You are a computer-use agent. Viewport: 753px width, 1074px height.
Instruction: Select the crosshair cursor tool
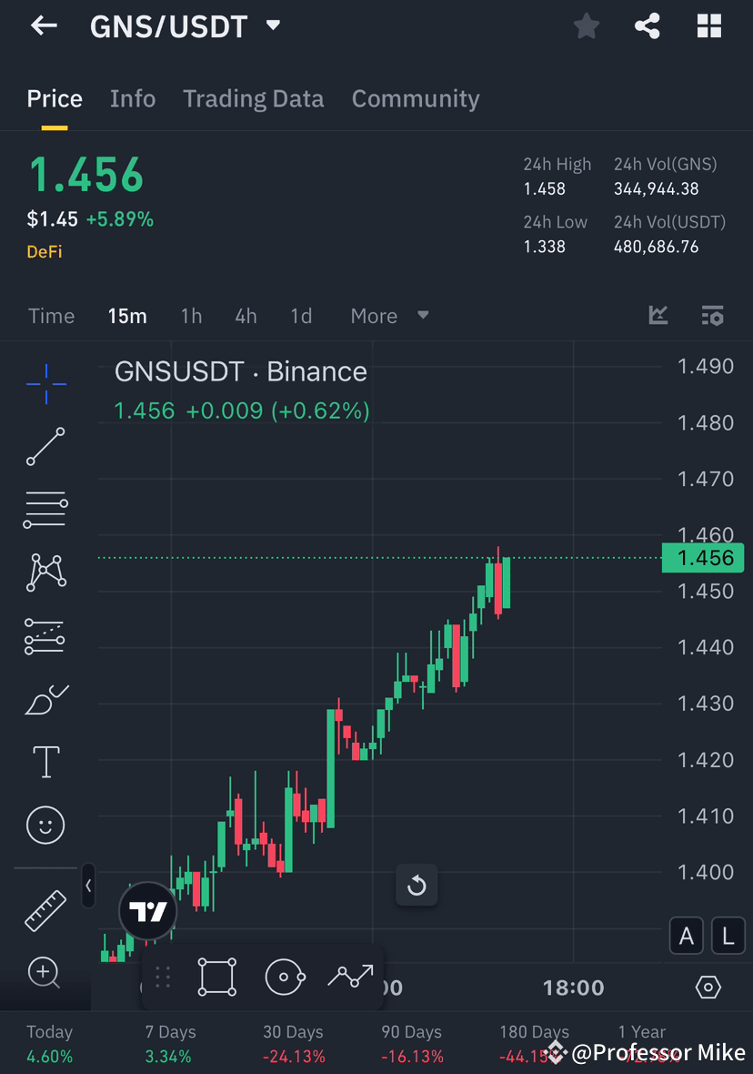[x=45, y=383]
